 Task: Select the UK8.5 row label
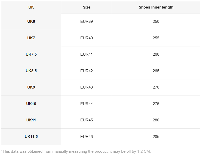pos(31,71)
